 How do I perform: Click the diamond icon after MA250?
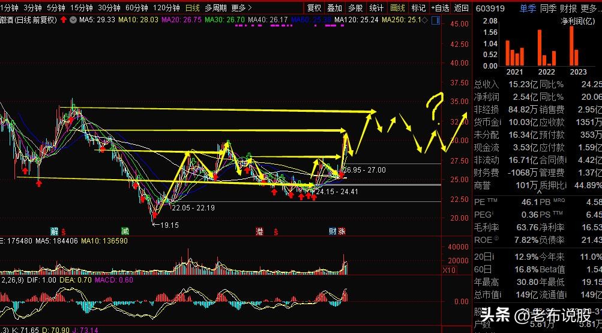[x=425, y=20]
